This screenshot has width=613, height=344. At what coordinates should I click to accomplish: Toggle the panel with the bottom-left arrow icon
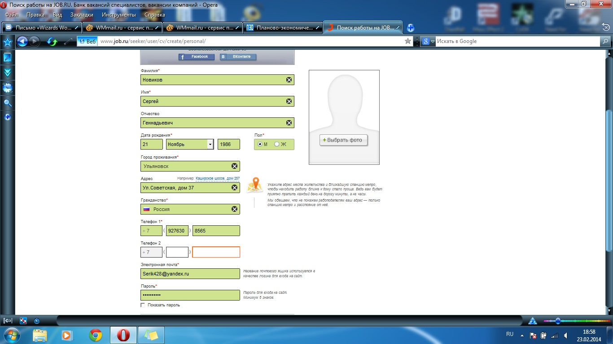(x=8, y=321)
